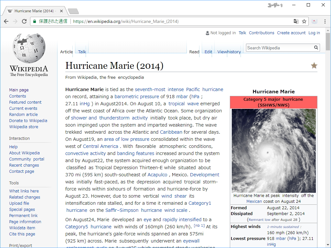Viewport: 331px width, 248px height.
Task: Click the Random article sidebar link
Action: (x=23, y=114)
